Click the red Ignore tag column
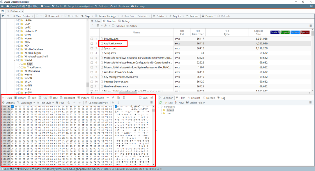 [305, 32]
